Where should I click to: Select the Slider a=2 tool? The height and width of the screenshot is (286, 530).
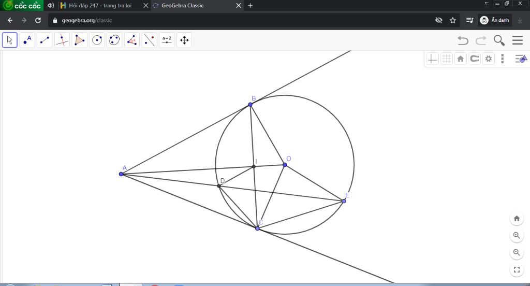(167, 40)
